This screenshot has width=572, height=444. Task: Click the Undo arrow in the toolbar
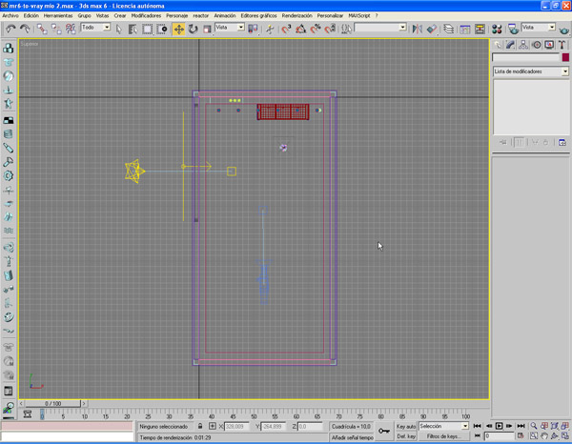coord(10,29)
